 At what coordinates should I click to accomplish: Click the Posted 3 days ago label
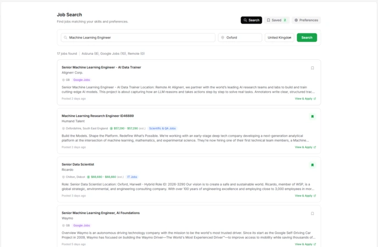tap(74, 196)
